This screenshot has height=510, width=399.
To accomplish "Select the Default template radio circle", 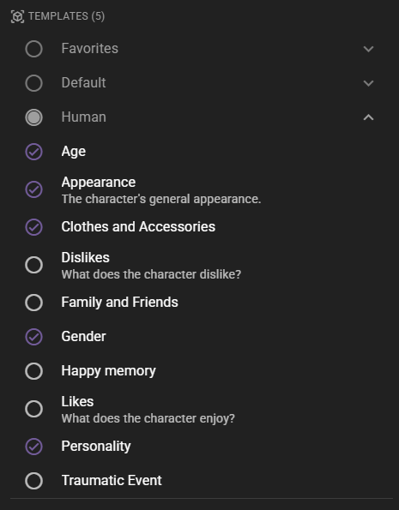I will (33, 83).
